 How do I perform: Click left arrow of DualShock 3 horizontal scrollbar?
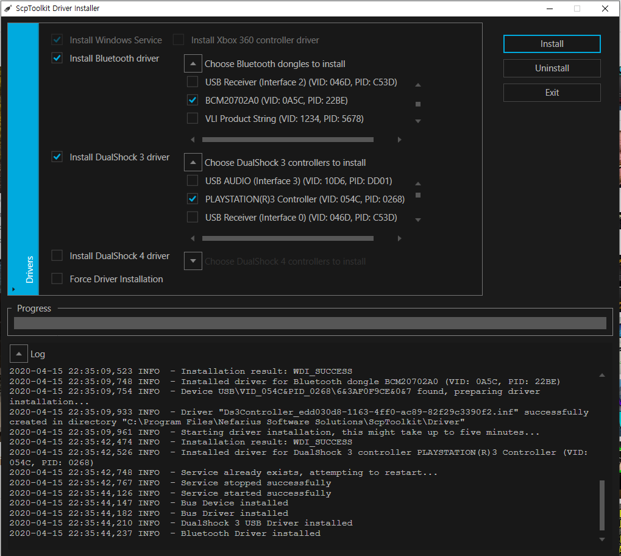193,238
